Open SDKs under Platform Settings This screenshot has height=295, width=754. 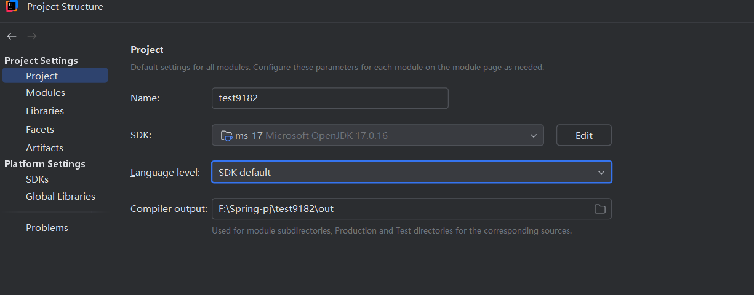click(37, 179)
